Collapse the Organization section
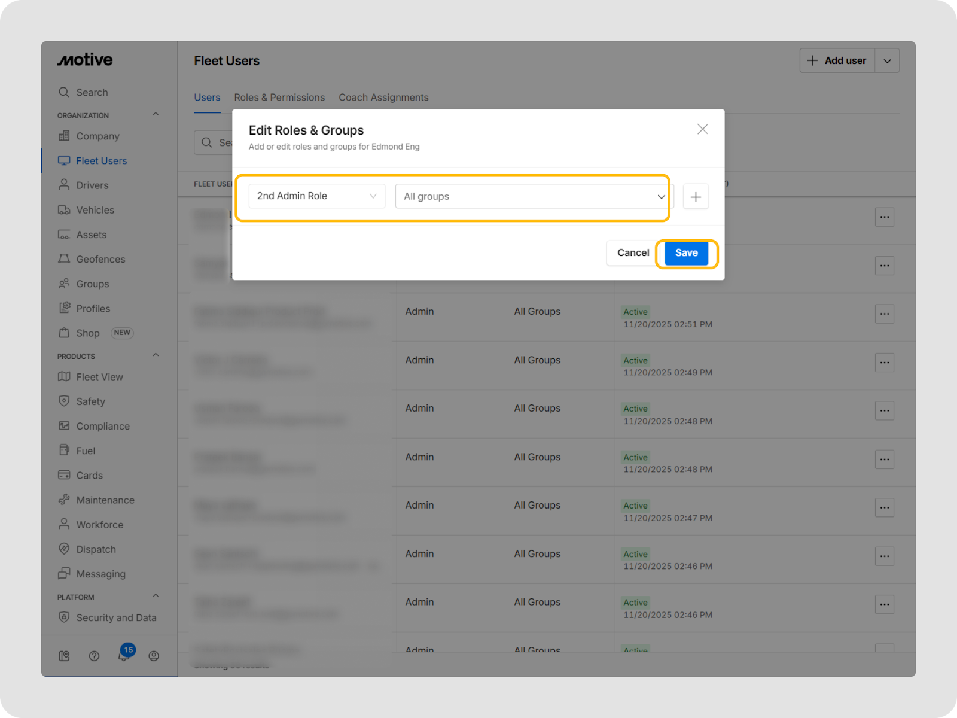Image resolution: width=957 pixels, height=718 pixels. [x=156, y=115]
